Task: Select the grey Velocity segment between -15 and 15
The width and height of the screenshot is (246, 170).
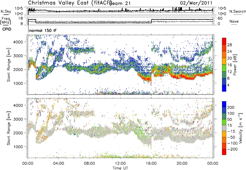Action: 224,128
